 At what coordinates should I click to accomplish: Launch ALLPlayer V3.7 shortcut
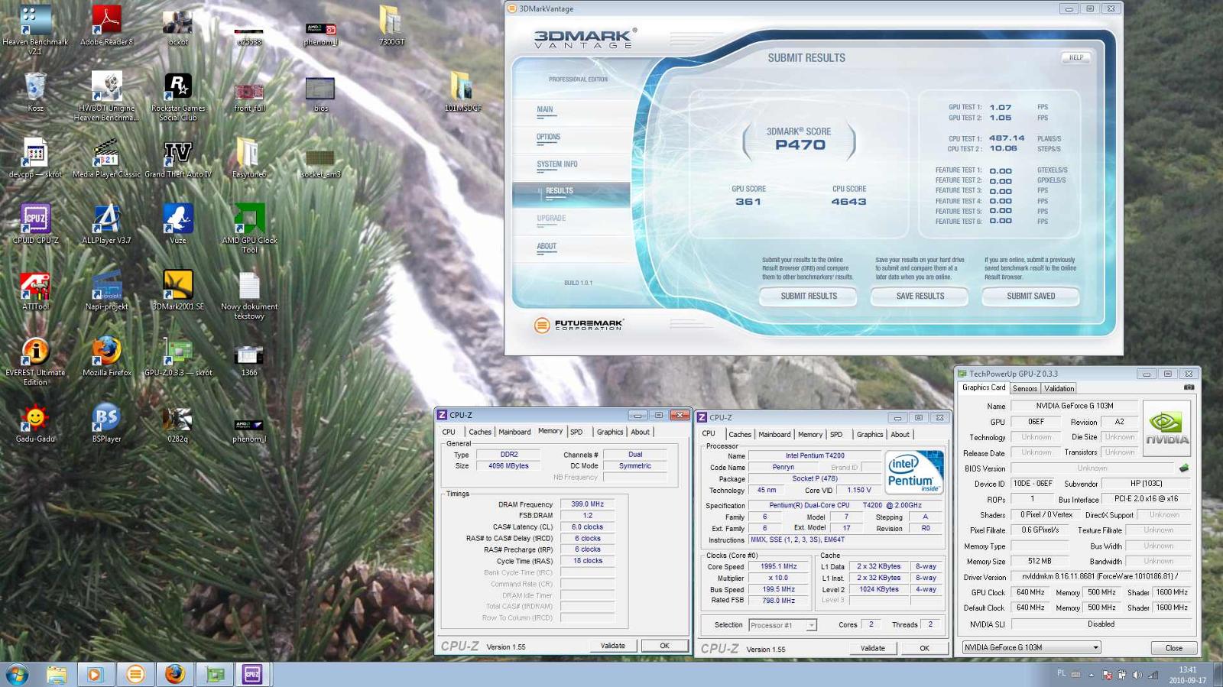pyautogui.click(x=106, y=224)
